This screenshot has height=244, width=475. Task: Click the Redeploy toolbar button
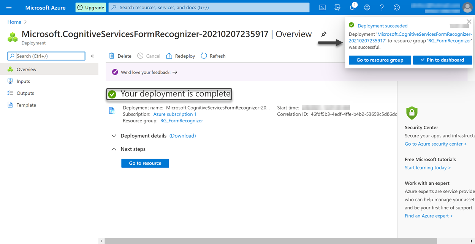click(180, 56)
